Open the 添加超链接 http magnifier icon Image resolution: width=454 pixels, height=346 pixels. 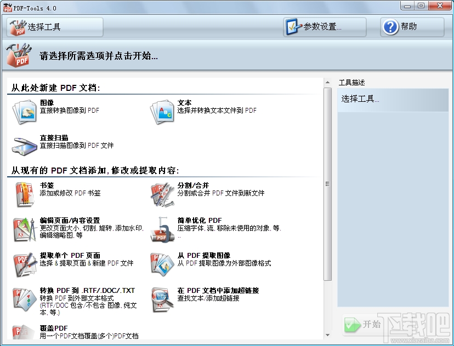tap(162, 299)
